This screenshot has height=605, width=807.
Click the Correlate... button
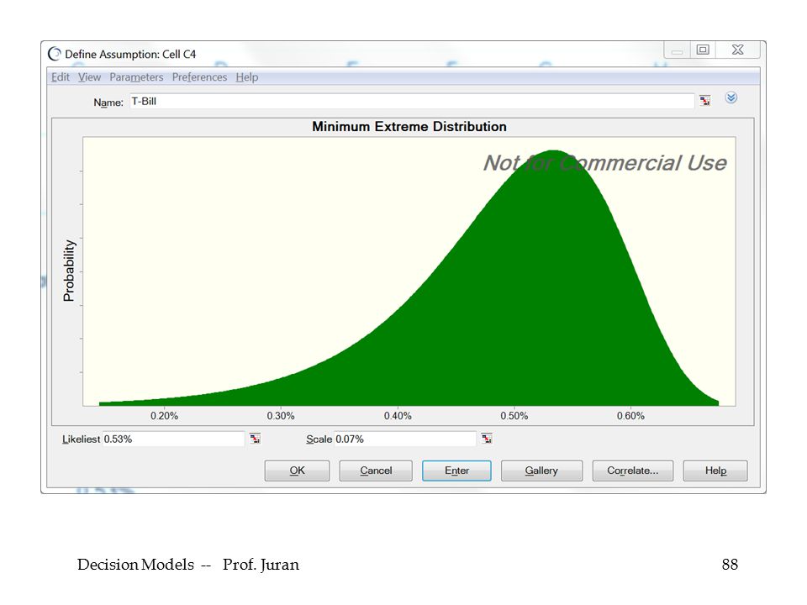tap(632, 471)
